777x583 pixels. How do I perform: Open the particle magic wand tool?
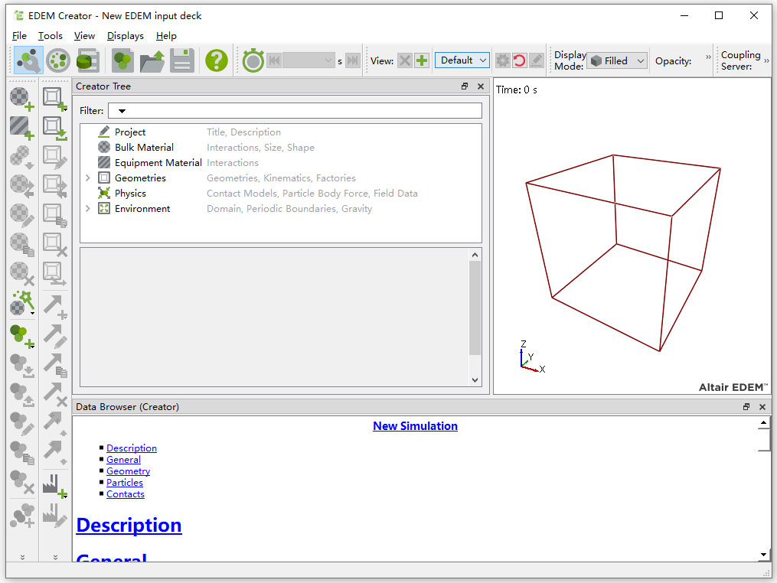[22, 303]
